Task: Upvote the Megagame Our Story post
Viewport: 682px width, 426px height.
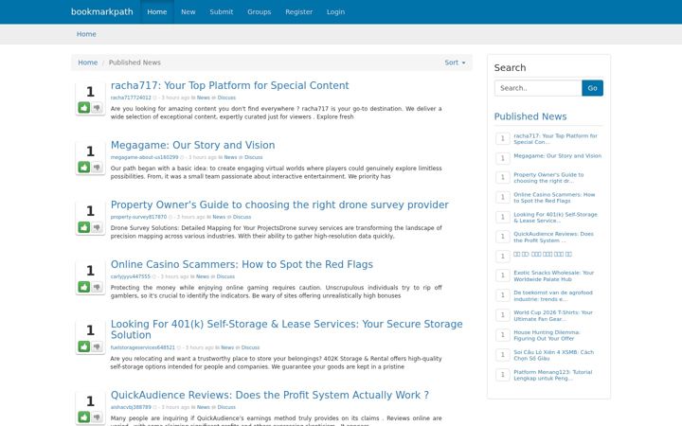Action: tap(84, 167)
